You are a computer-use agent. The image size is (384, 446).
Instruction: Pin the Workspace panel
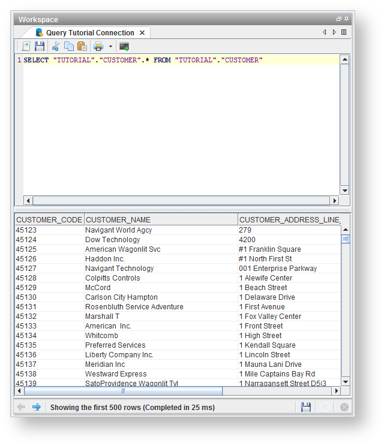point(346,19)
